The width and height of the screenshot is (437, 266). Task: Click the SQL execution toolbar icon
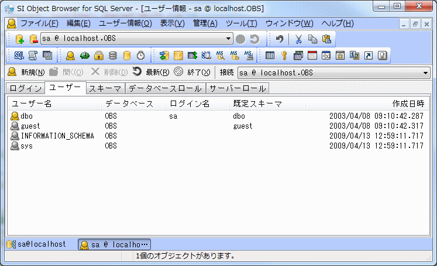19,56
